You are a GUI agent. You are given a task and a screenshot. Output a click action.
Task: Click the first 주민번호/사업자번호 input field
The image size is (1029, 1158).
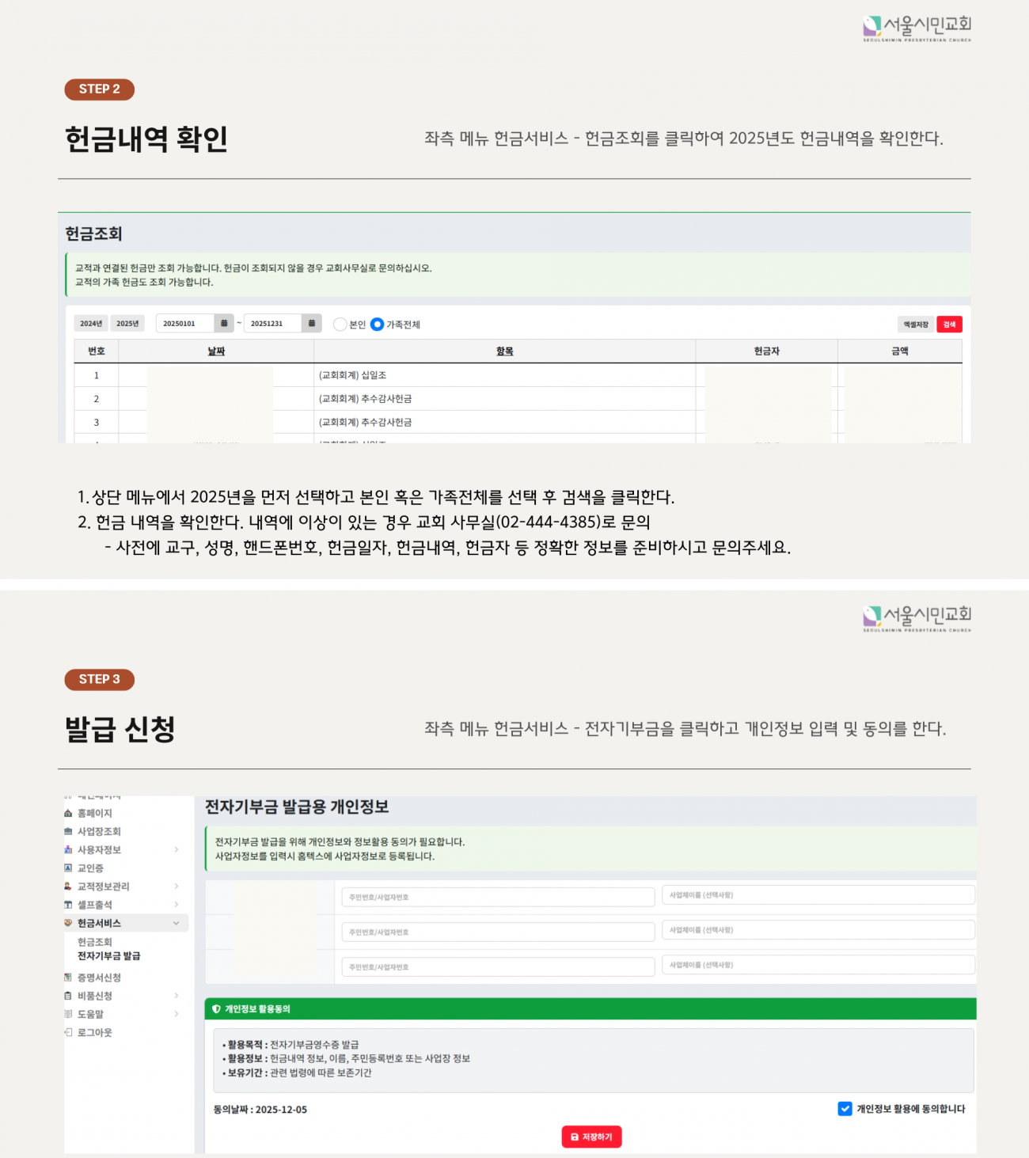tap(498, 897)
